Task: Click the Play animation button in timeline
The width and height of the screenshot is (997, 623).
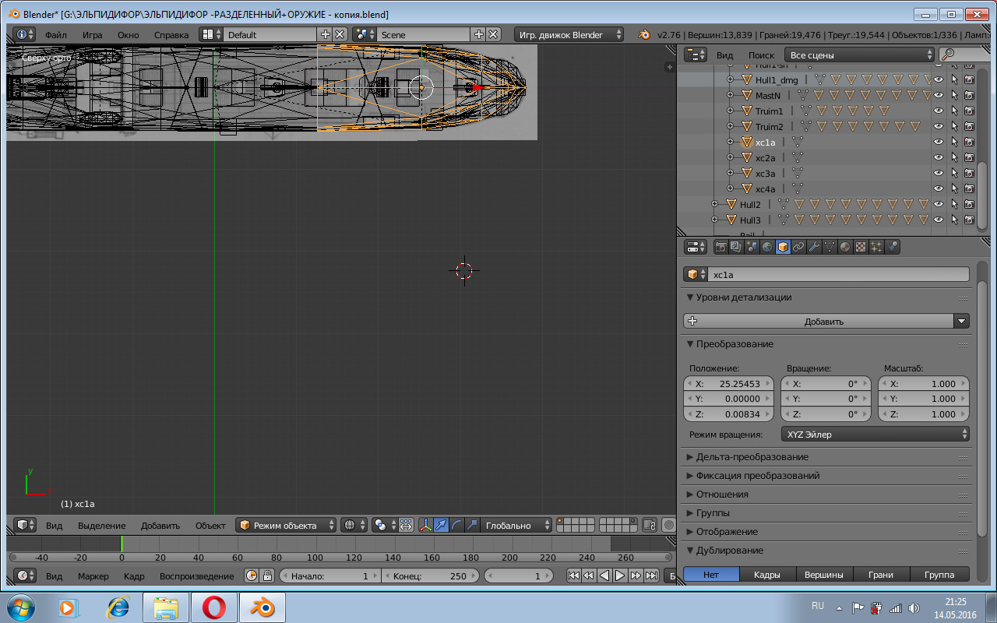Action: 620,576
